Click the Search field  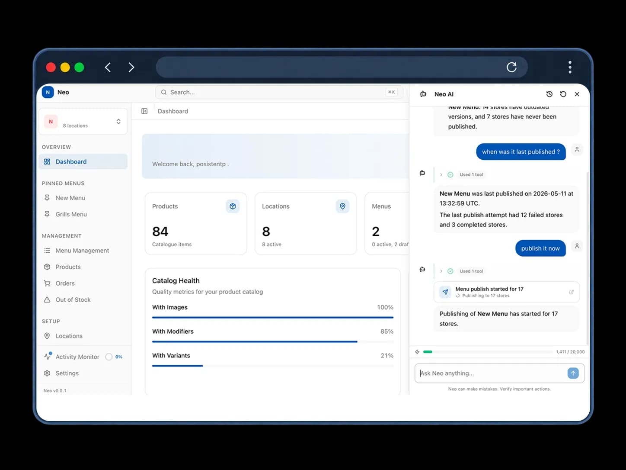[279, 92]
